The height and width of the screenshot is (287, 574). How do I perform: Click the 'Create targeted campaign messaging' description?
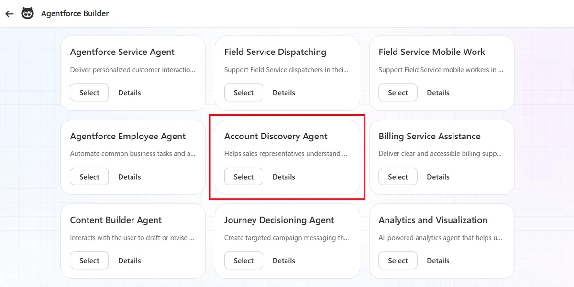pyautogui.click(x=287, y=238)
